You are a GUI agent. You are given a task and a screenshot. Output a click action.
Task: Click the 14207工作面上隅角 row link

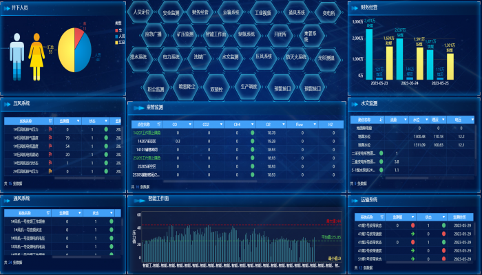pos(146,132)
